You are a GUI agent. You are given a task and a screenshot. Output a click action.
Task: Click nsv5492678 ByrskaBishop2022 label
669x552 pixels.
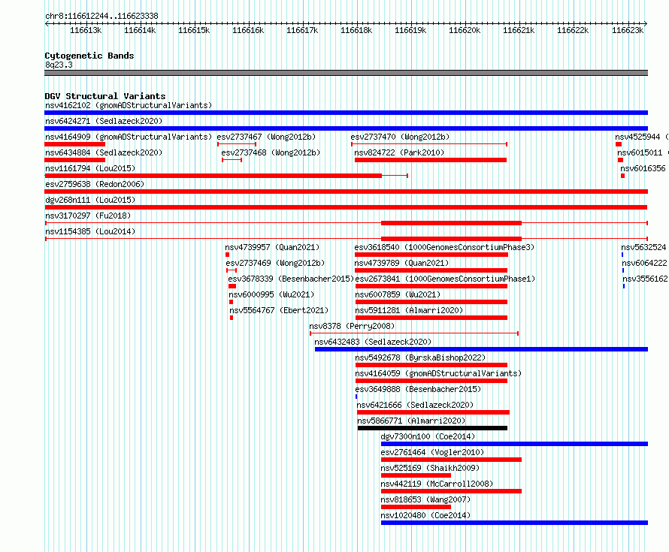point(420,357)
